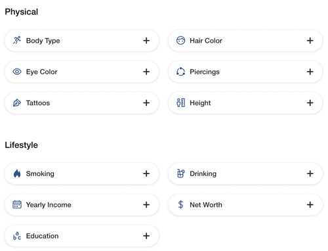Select the Net Worth label text
328x251 pixels.
pyautogui.click(x=206, y=204)
